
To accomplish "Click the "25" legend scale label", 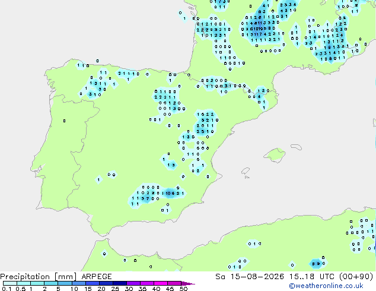I will click(115, 289).
